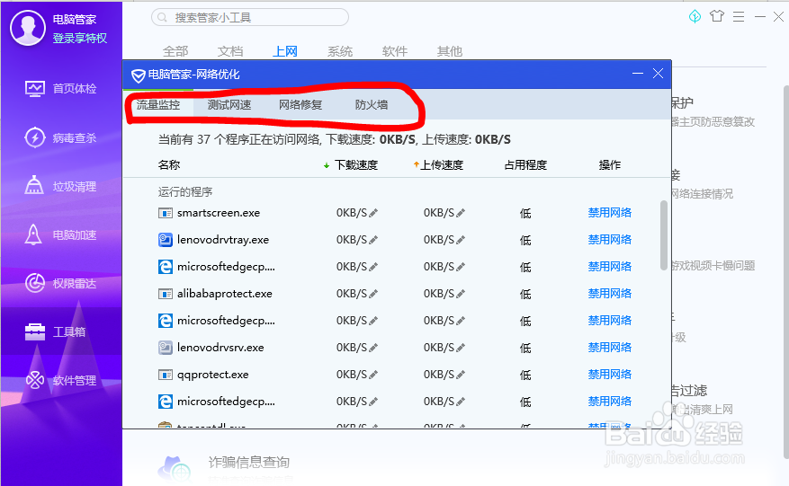
Task: Click the 操作 column header
Action: click(x=610, y=165)
